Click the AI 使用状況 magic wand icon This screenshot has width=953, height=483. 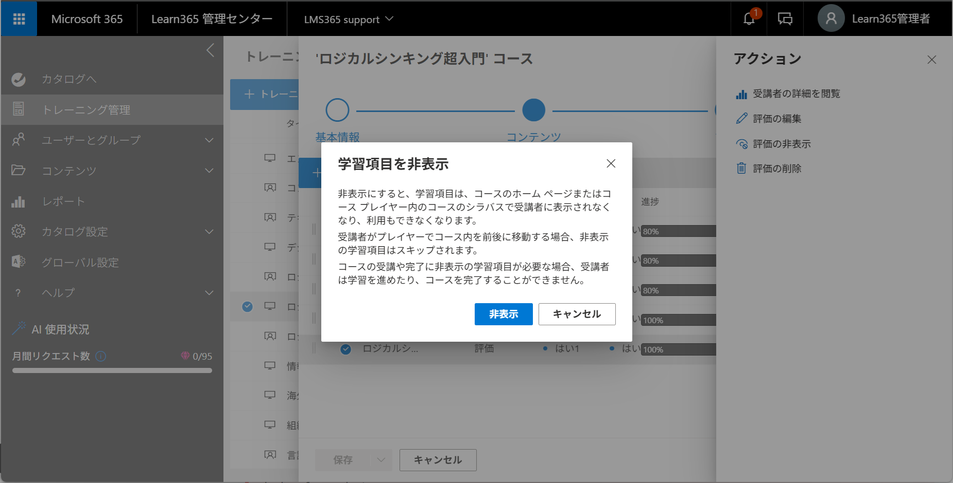pyautogui.click(x=19, y=328)
